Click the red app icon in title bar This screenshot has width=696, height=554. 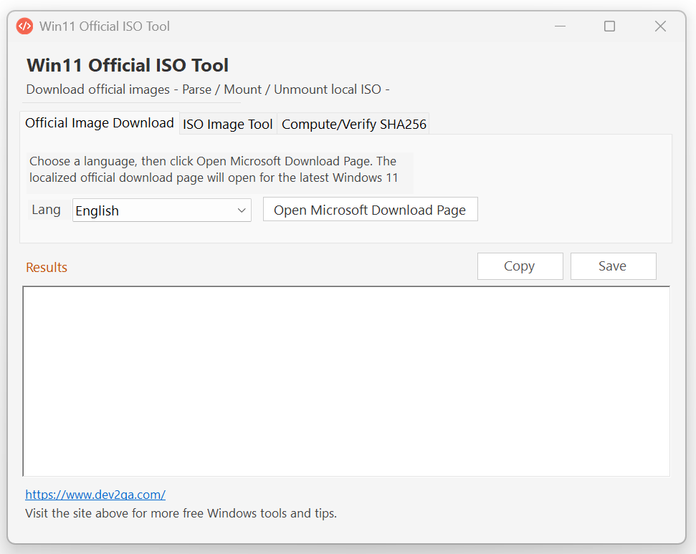(24, 26)
